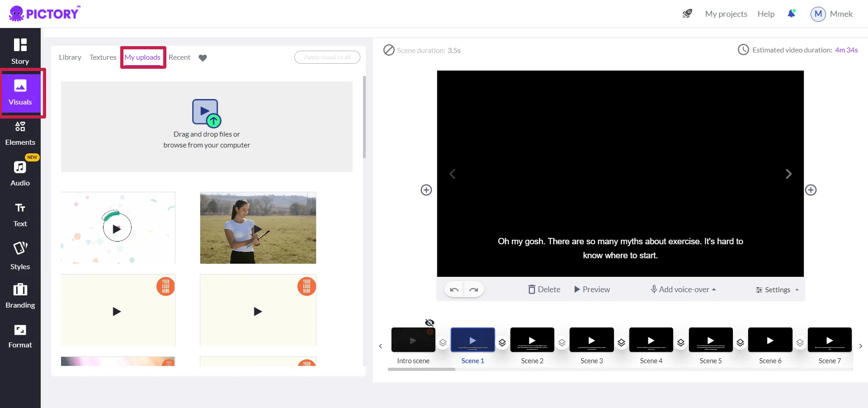868x408 pixels.
Task: Open the Audio sidebar section
Action: [20, 174]
